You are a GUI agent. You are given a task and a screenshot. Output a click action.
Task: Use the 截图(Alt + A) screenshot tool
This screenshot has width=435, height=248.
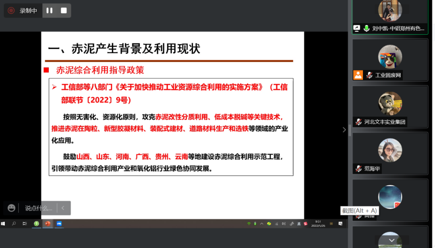(x=360, y=211)
